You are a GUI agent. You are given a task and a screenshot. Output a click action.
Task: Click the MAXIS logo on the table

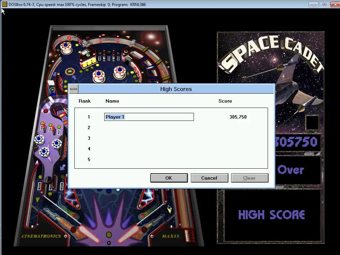171,236
